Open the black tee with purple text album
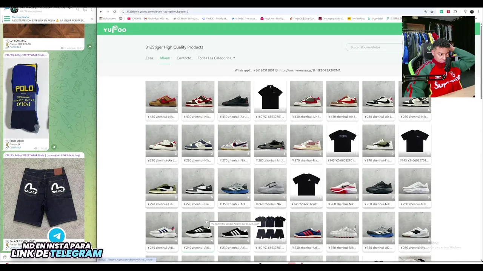Image resolution: width=483 pixels, height=271 pixels. (342, 141)
